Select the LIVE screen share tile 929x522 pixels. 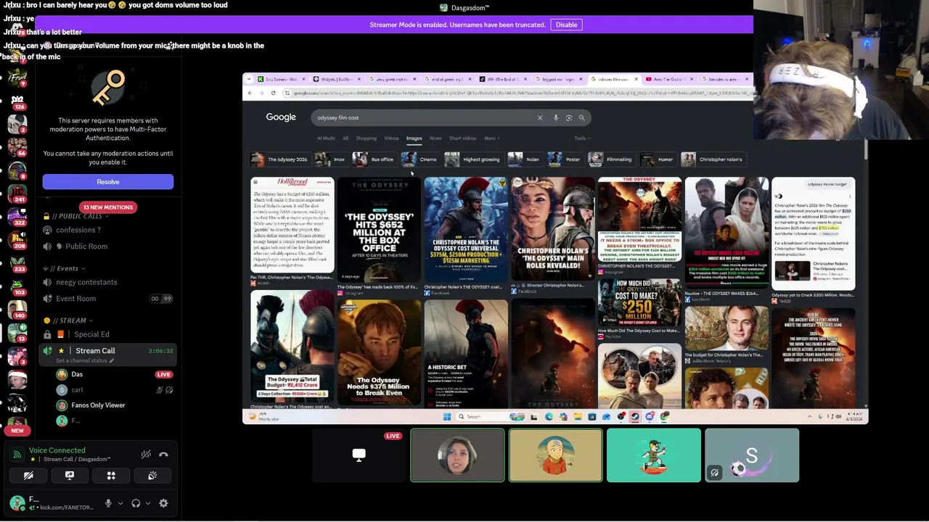point(359,455)
